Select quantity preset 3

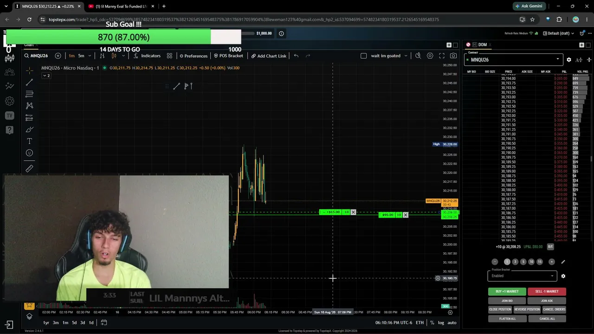515,262
